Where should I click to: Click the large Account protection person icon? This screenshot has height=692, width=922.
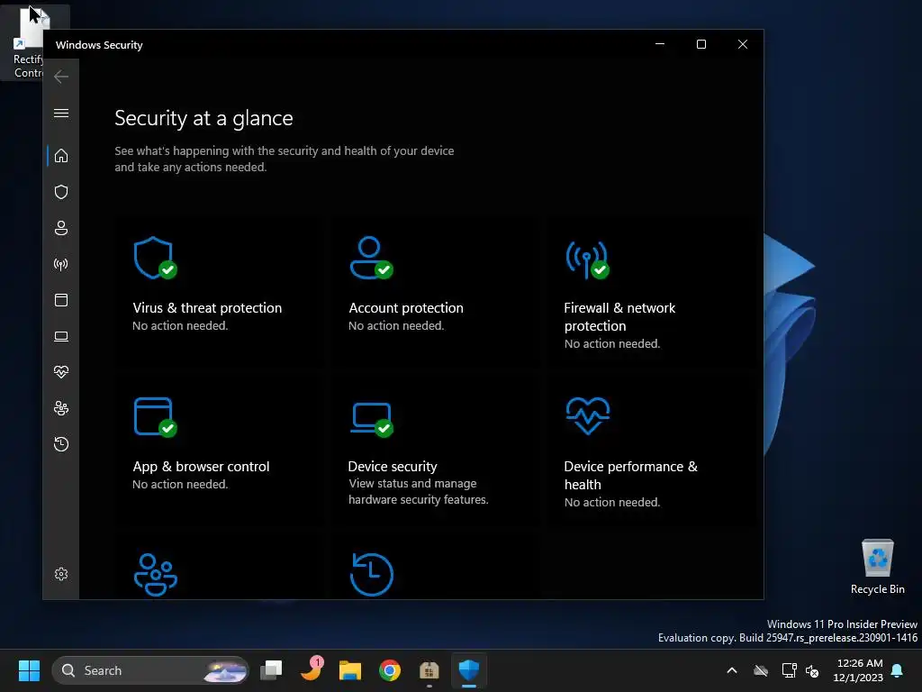click(x=371, y=258)
